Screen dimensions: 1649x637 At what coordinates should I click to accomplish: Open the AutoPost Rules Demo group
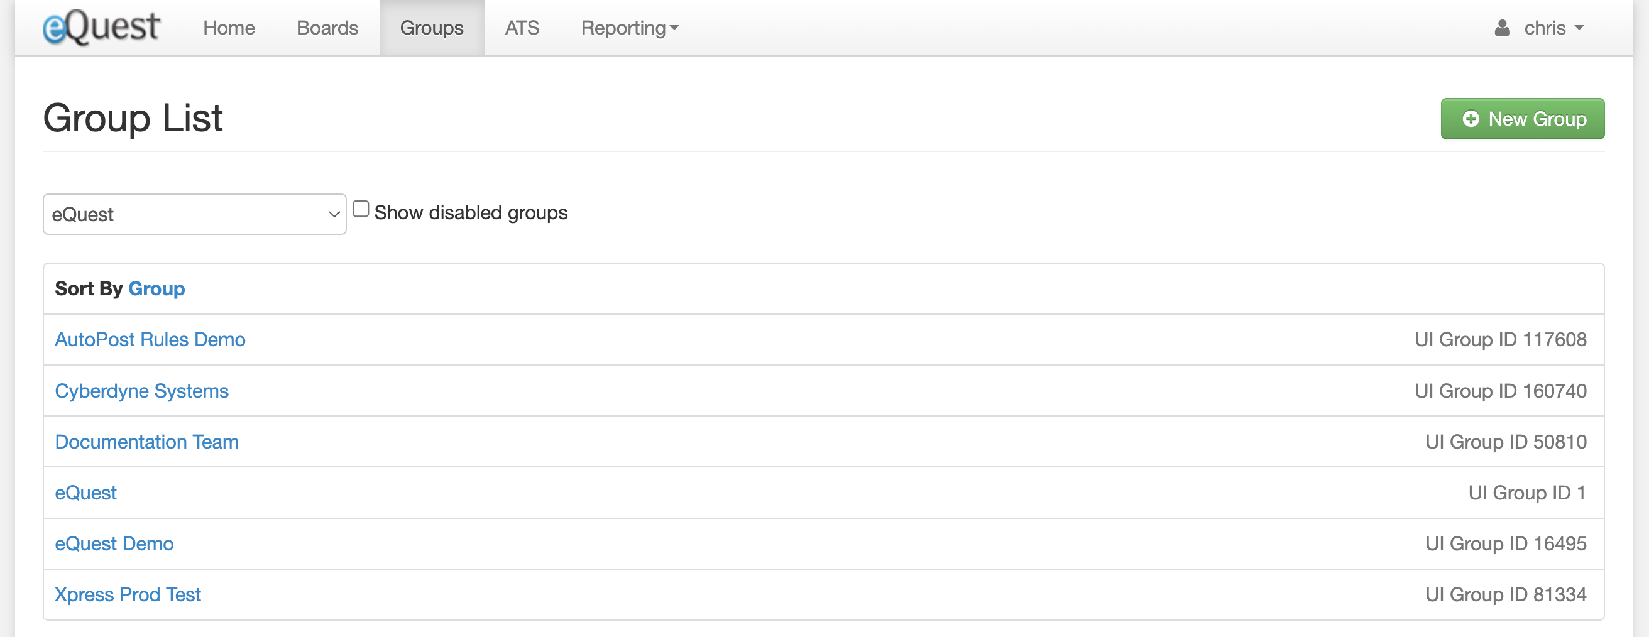coord(150,339)
